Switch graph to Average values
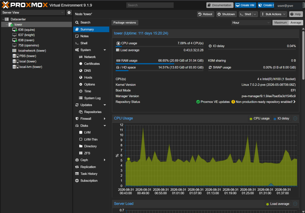Screen dimensions: 305x213 (296, 23)
